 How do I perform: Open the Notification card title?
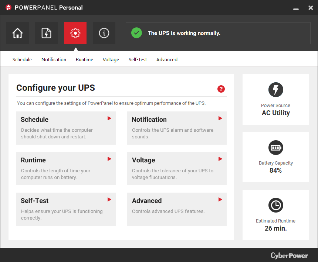pyautogui.click(x=149, y=120)
